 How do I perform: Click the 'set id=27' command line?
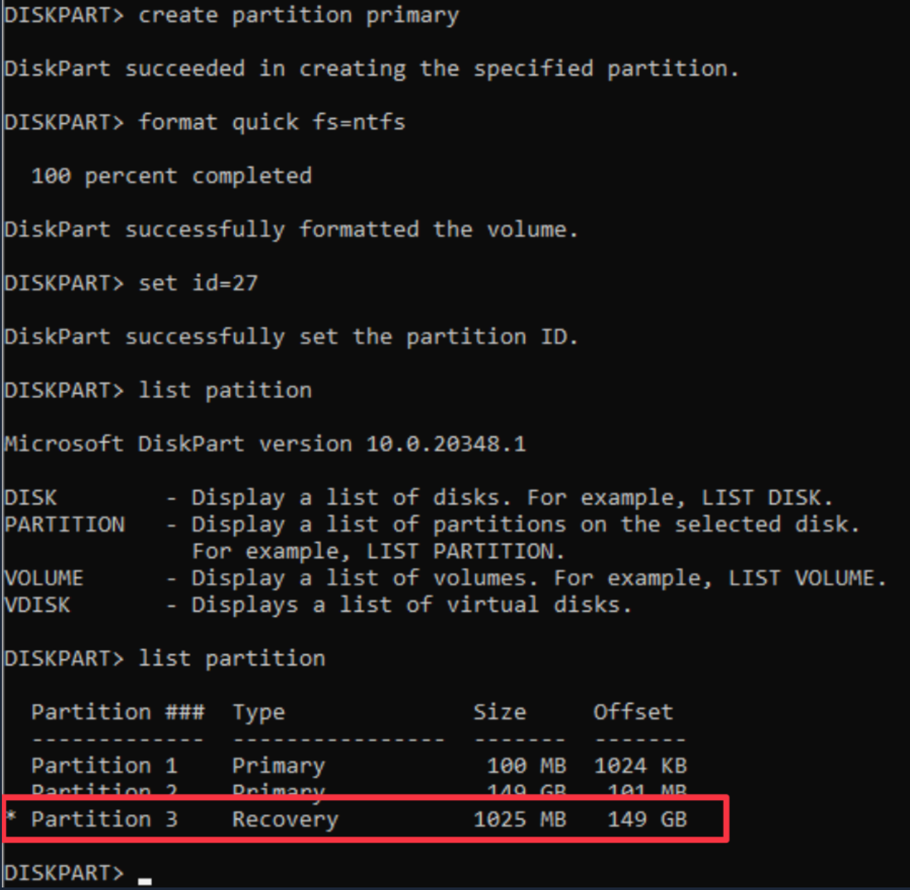(x=131, y=283)
